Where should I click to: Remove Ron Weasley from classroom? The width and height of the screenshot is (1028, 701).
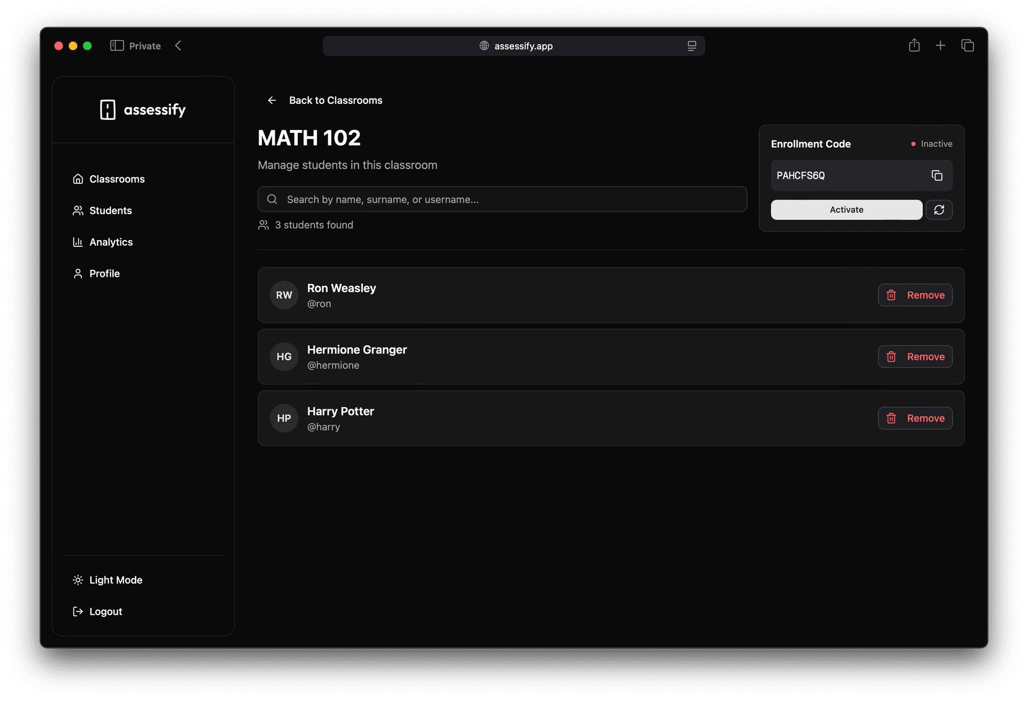tap(914, 295)
